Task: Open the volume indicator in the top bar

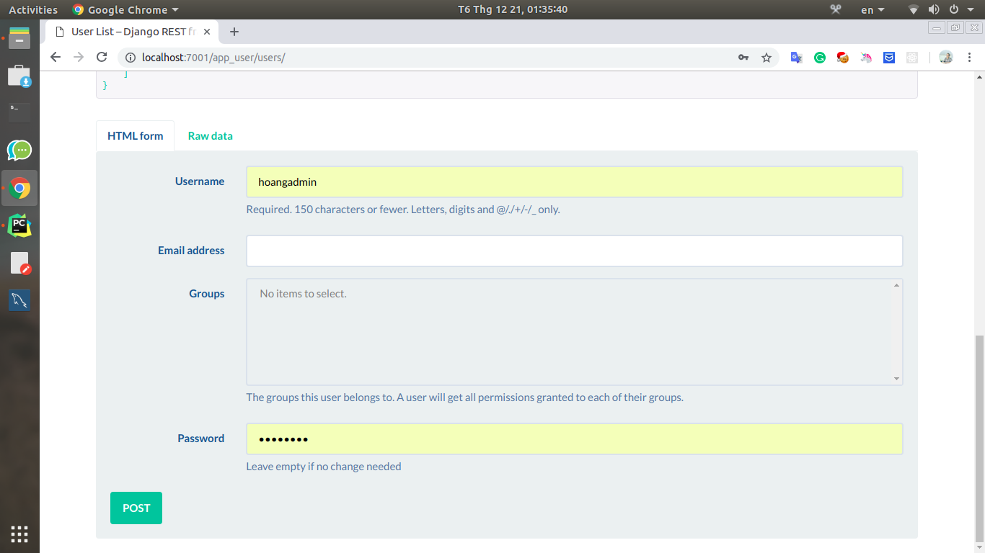Action: click(934, 9)
